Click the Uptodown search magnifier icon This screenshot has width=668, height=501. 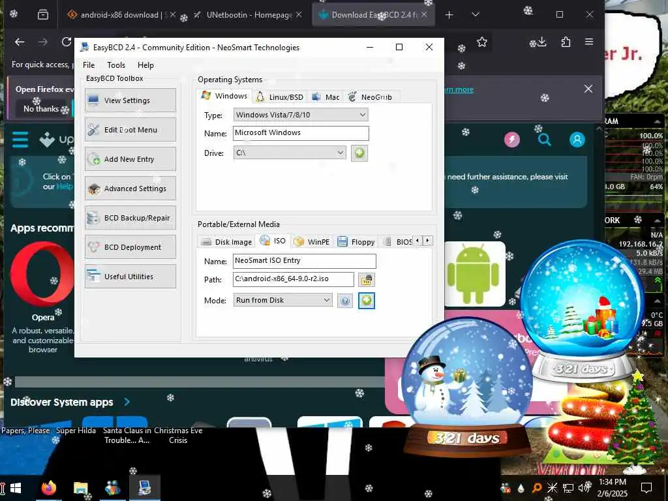[544, 140]
